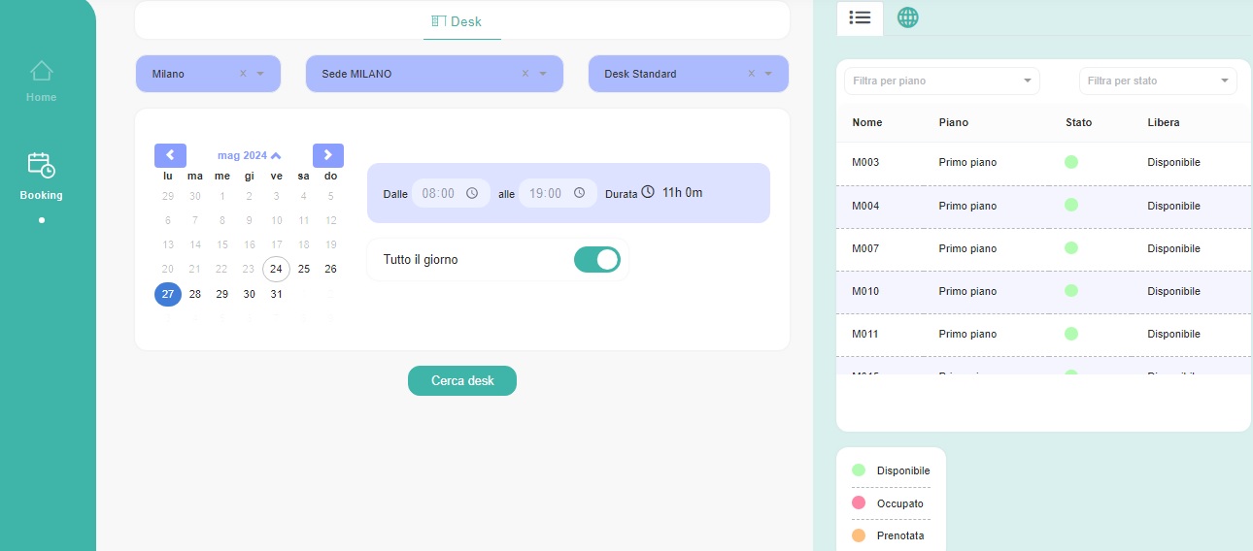Open Booking calendar icon in sidebar
Viewport: 1253px width, 551px height.
pos(41,165)
